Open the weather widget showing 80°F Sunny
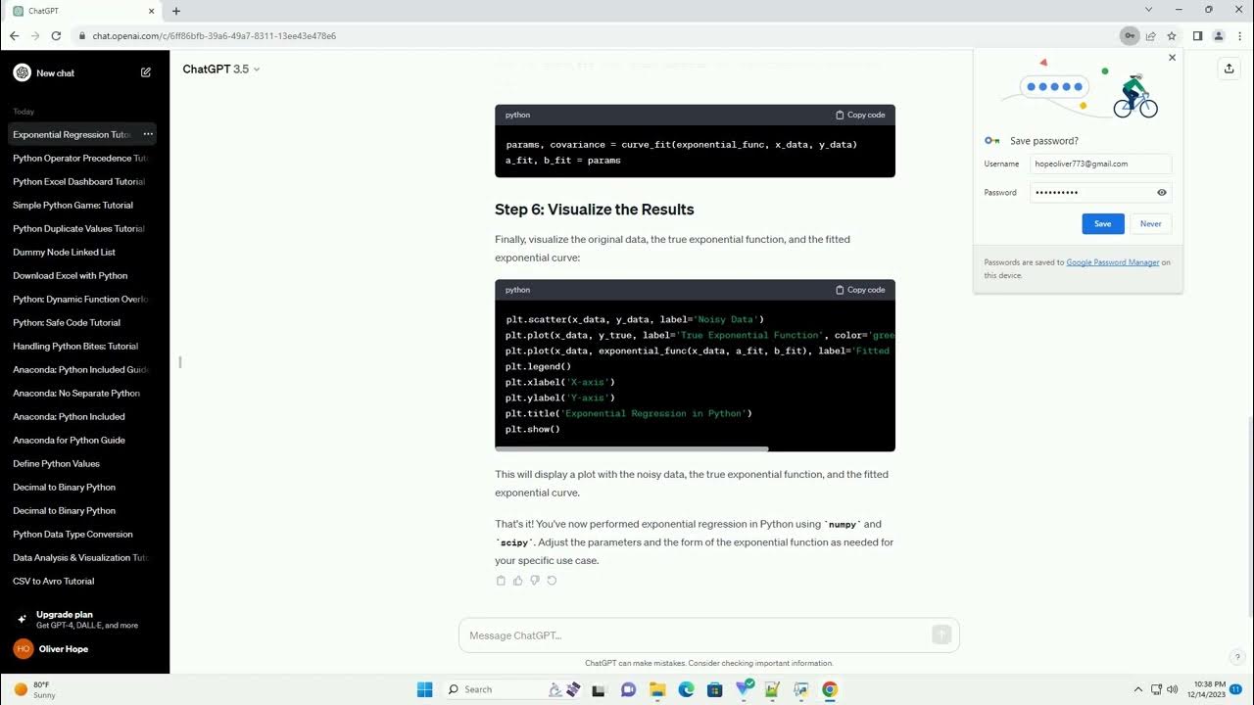 coord(33,689)
